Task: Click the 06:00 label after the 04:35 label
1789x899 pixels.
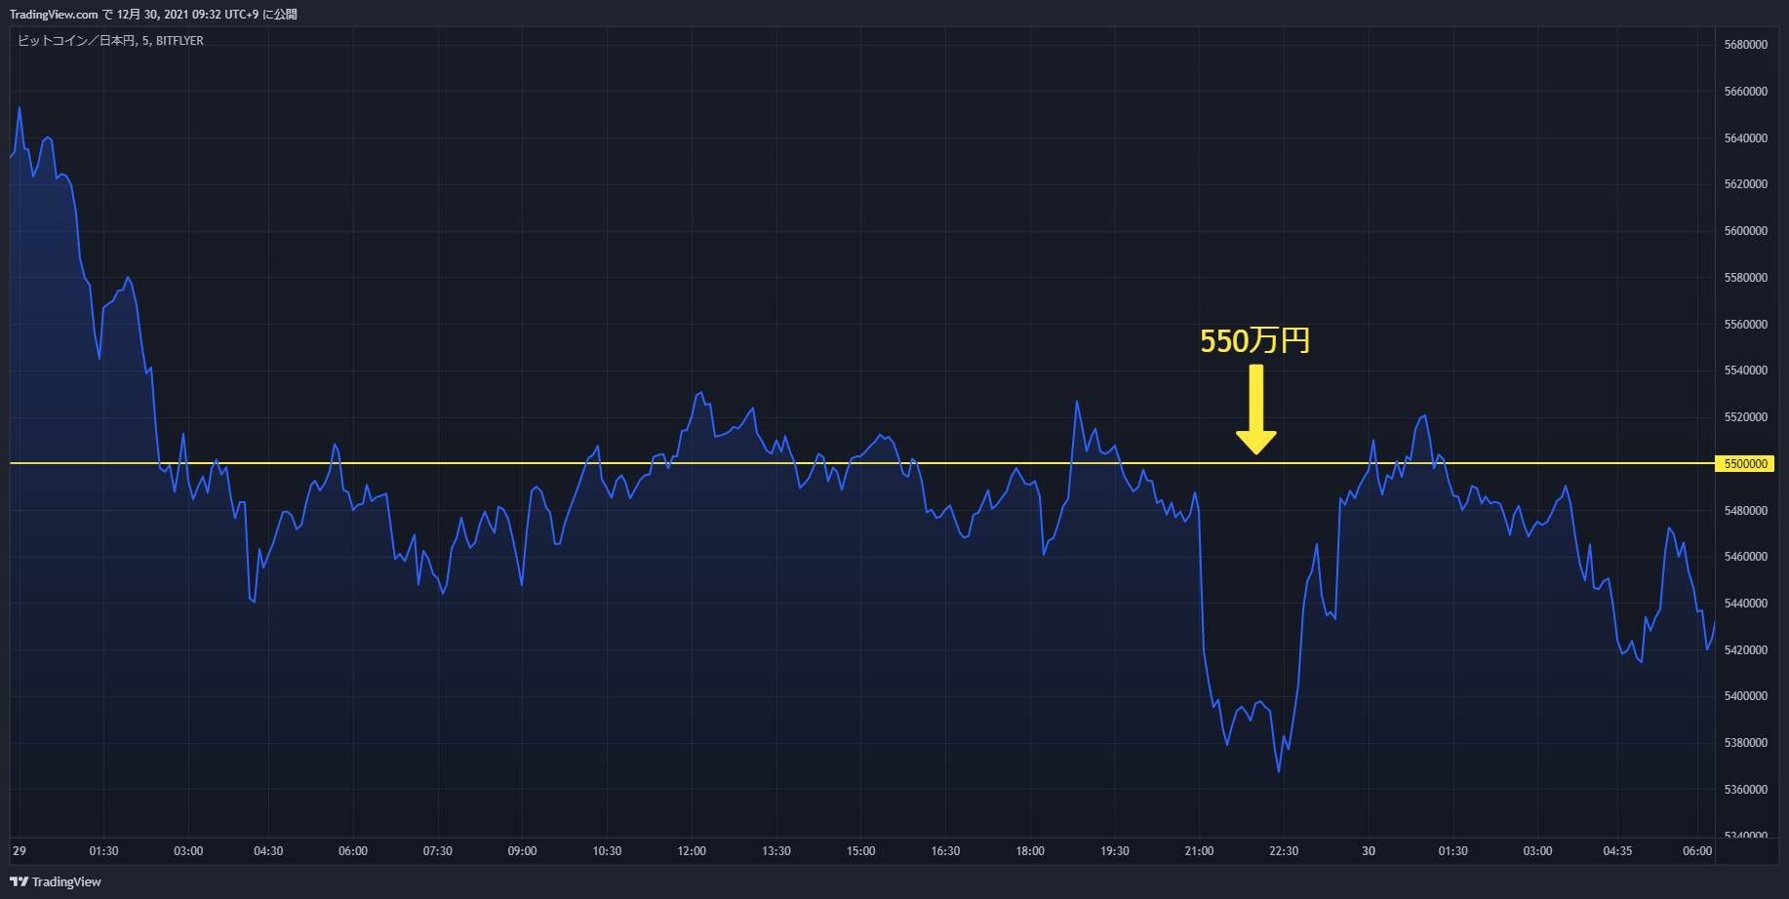Action: point(1697,851)
